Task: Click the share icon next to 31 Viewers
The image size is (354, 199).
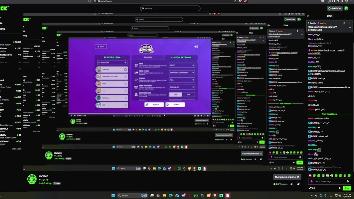Action: (x=291, y=184)
